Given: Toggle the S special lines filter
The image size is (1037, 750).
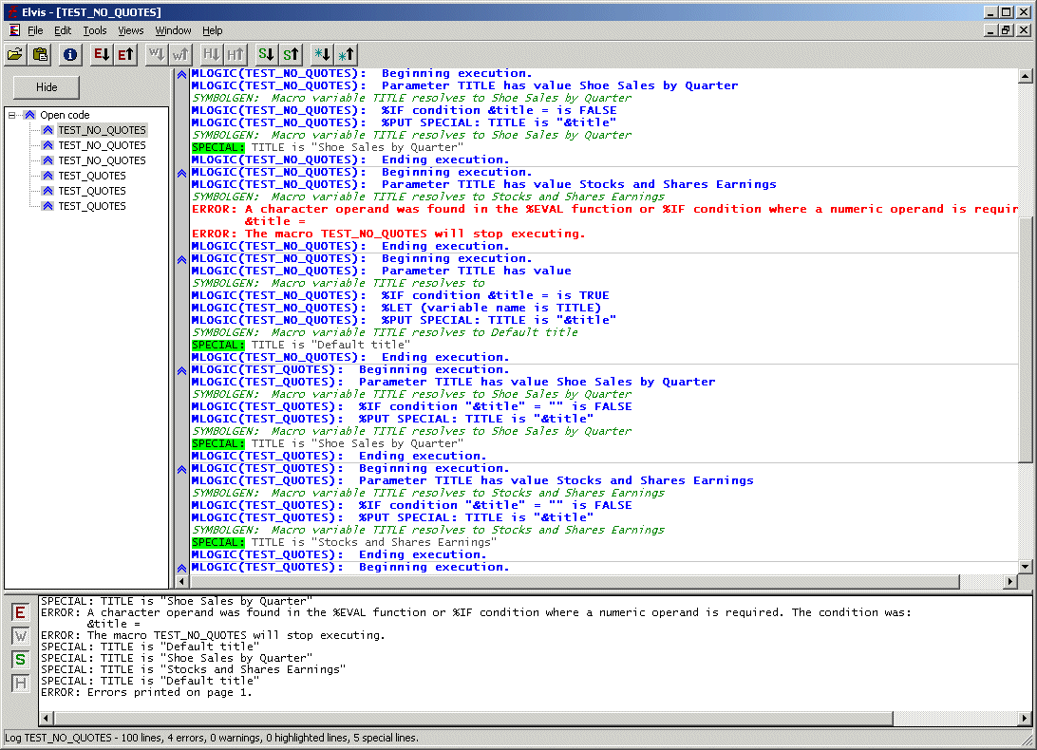Looking at the screenshot, I should tap(21, 660).
